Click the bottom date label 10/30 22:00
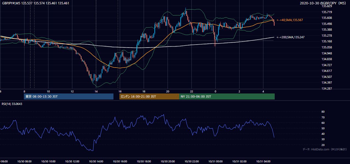 pos(191,162)
